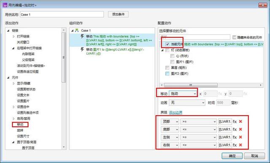Viewport: 270px width, 163px height.
Task: Delete the 顶部 boundary with red X
Action: click(x=240, y=122)
